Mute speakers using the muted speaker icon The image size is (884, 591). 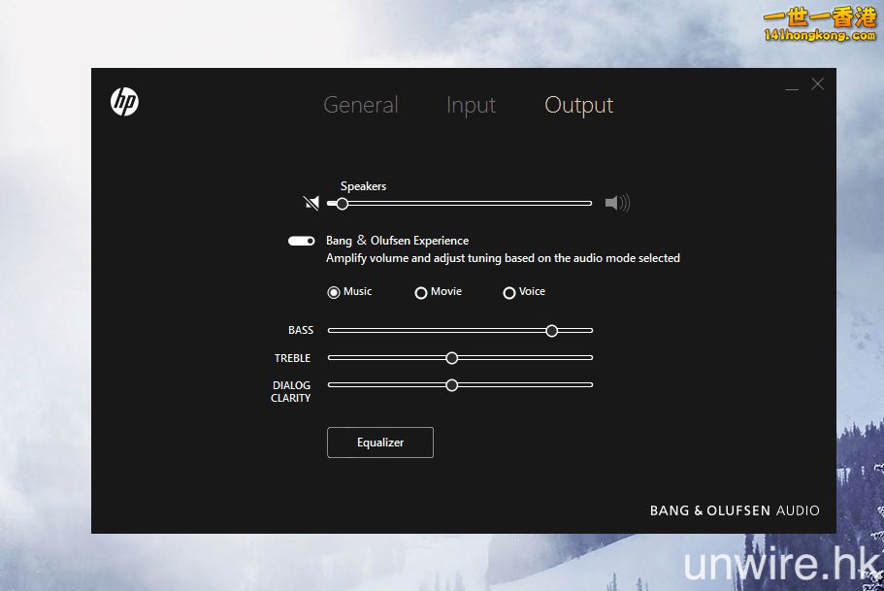(311, 203)
